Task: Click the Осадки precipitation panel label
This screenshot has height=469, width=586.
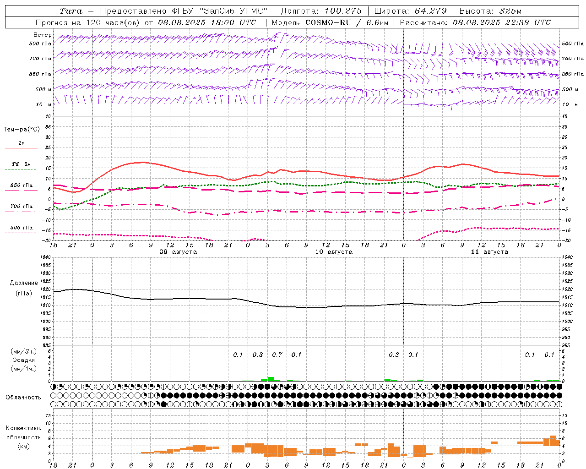Action: click(23, 360)
